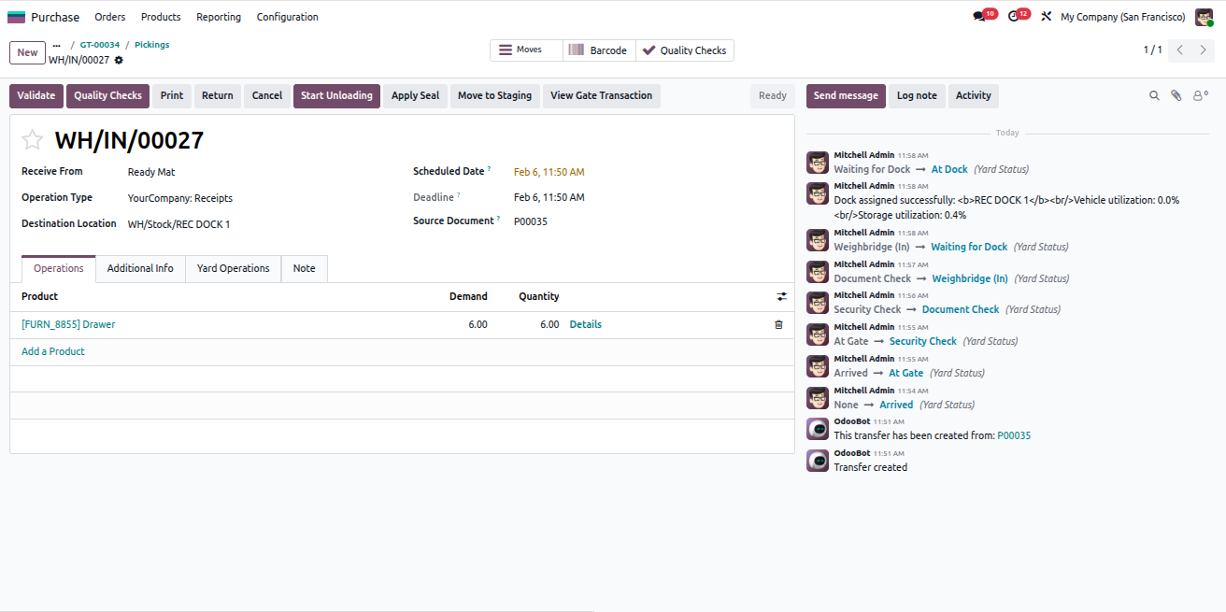
Task: Click the debug tools wrench icon
Action: [1047, 17]
